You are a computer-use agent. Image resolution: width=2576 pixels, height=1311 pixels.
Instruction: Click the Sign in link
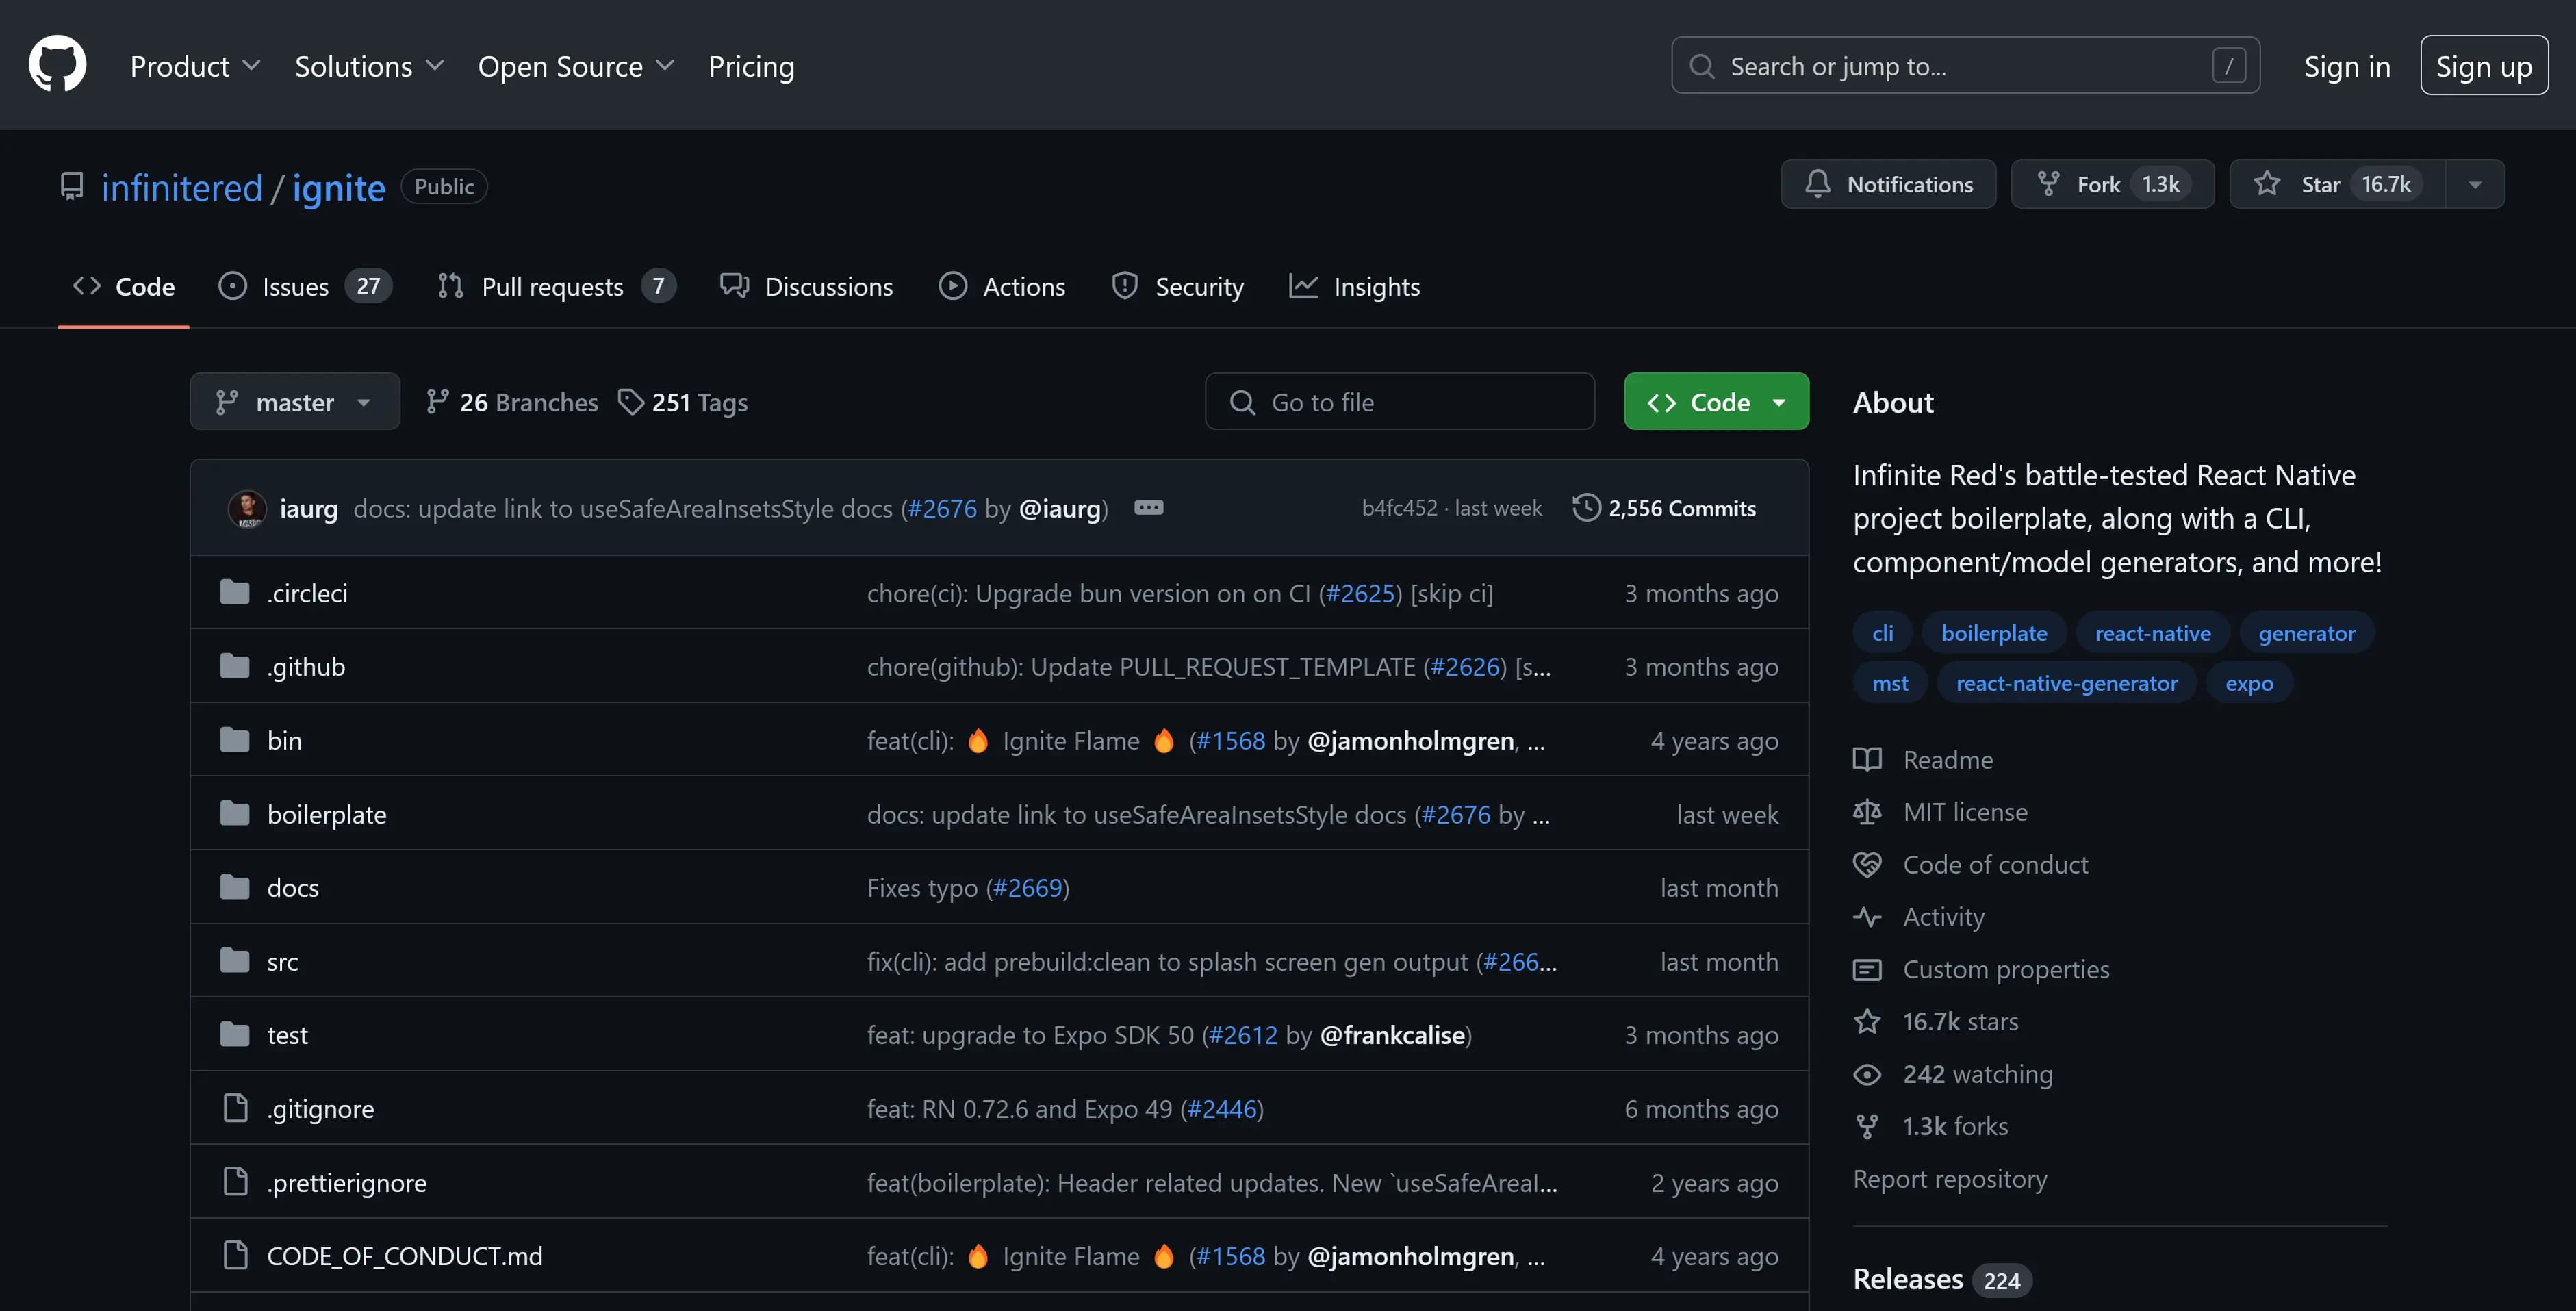2347,66
